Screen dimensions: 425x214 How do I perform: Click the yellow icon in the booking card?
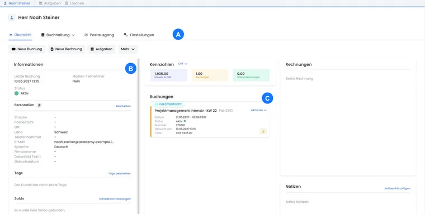(263, 131)
